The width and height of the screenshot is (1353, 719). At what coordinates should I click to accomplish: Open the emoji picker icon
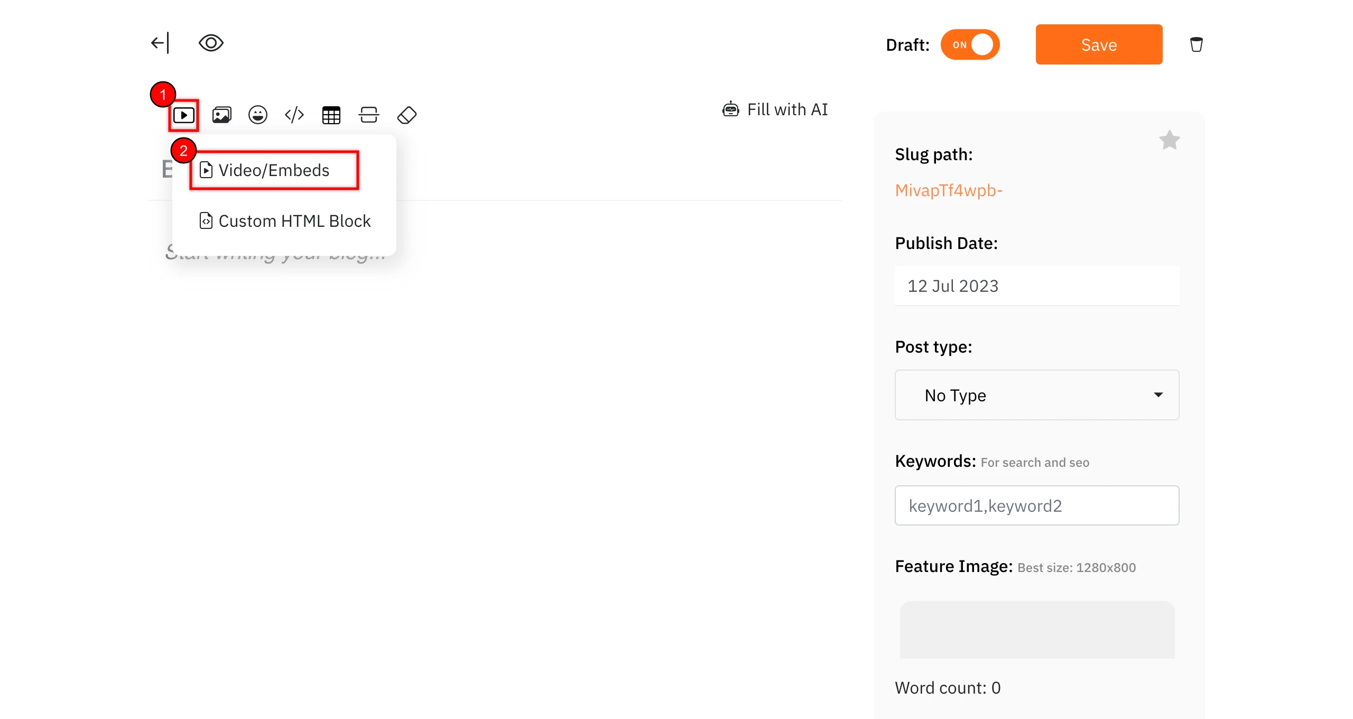pyautogui.click(x=258, y=115)
